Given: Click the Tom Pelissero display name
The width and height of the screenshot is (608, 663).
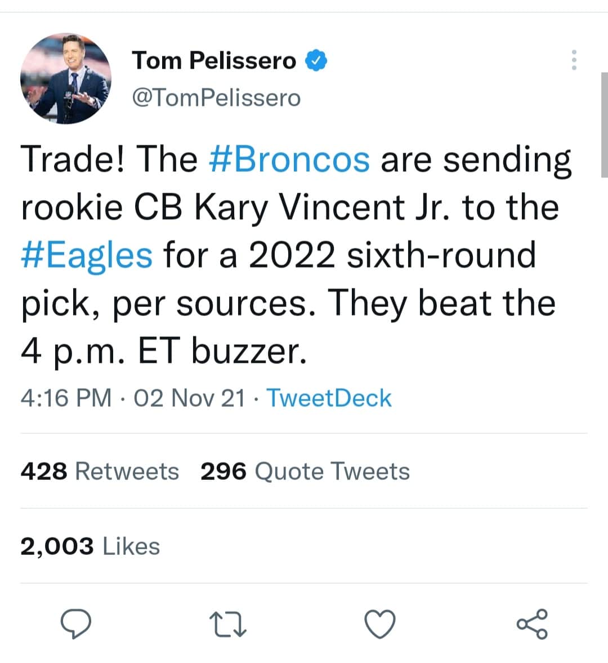Looking at the screenshot, I should tap(214, 60).
